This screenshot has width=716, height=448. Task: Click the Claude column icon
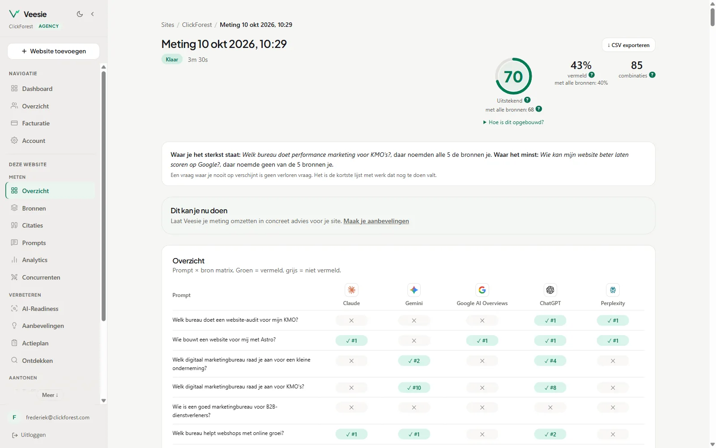coord(352,290)
